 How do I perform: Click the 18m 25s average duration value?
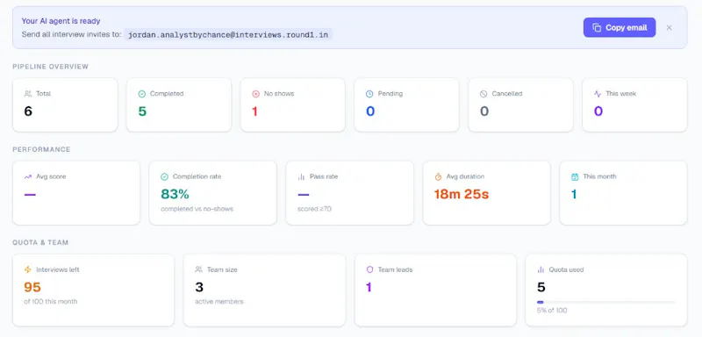click(x=462, y=194)
